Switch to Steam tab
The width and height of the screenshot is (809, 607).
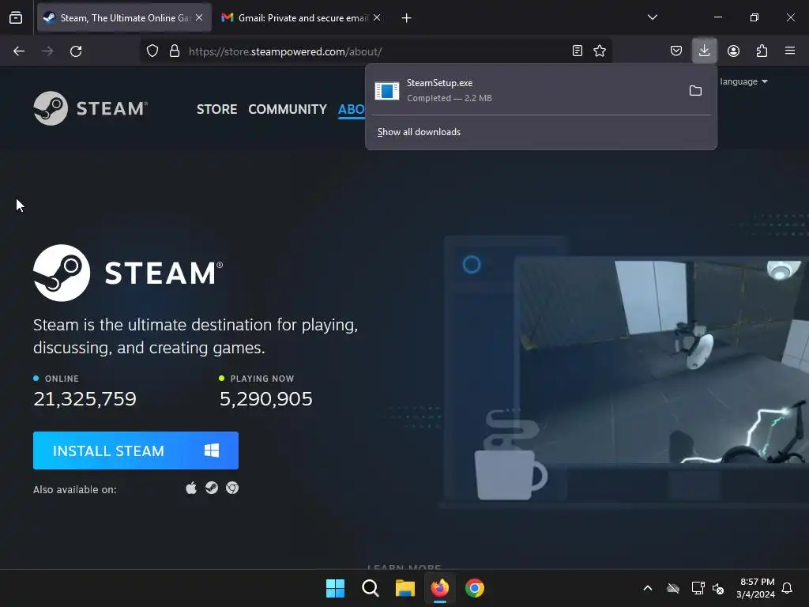point(124,17)
